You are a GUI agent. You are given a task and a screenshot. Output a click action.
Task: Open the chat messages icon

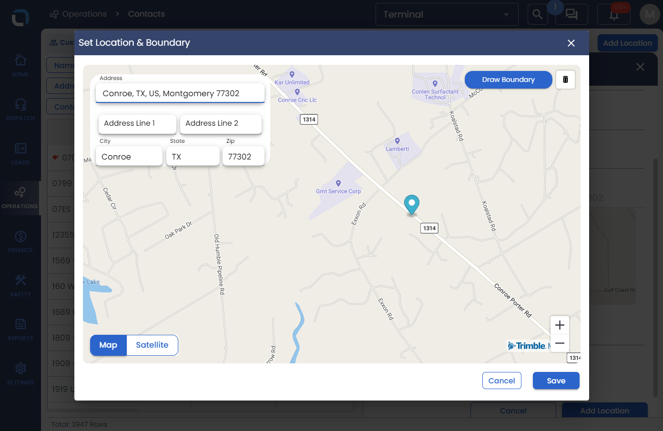click(571, 14)
